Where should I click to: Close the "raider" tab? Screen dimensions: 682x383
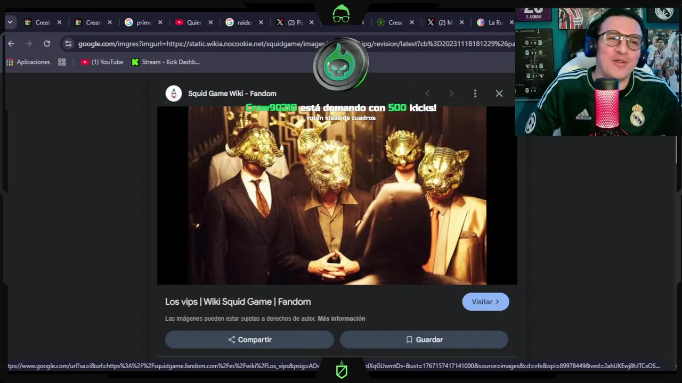261,22
